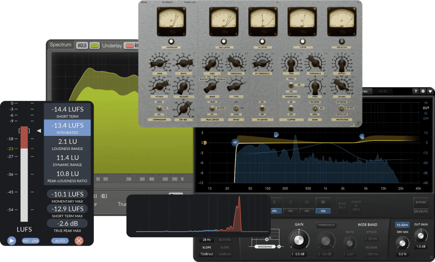Click the Peak Limiter indicator lamp
Viewport: 435px width, 262px height.
pos(223,41)
